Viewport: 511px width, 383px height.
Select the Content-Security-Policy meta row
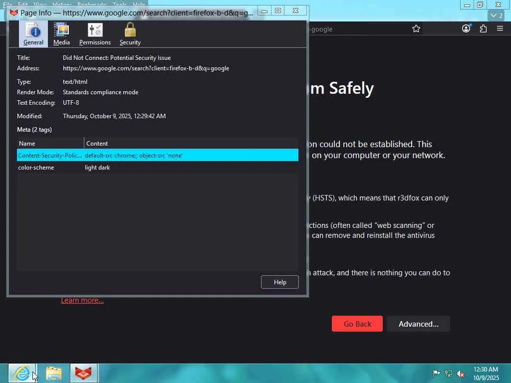pyautogui.click(x=157, y=156)
